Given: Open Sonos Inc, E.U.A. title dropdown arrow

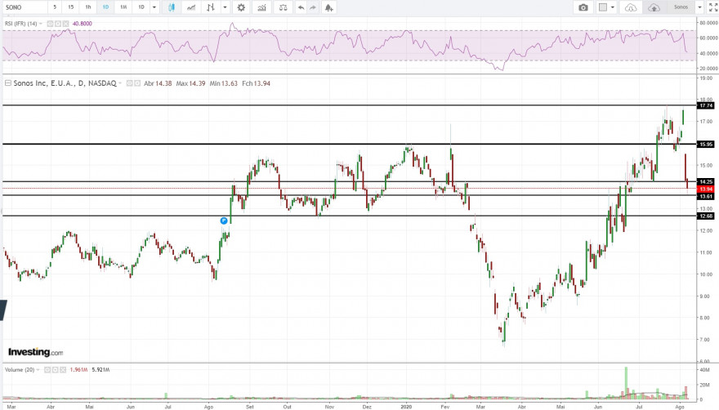Looking at the screenshot, I should click(x=120, y=83).
